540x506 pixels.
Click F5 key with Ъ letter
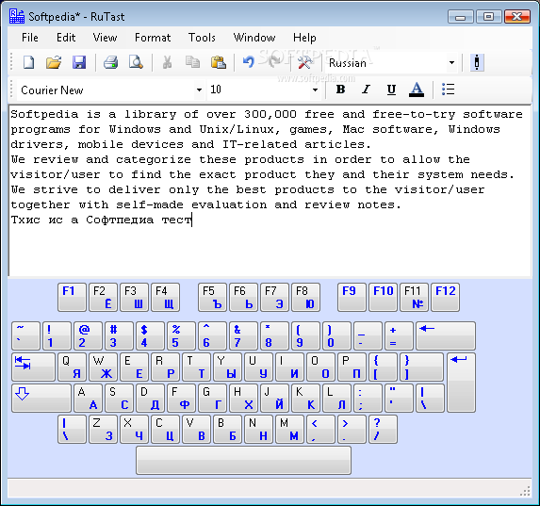pyautogui.click(x=212, y=297)
